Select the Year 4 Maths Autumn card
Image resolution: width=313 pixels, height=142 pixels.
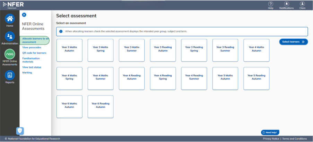click(256, 50)
